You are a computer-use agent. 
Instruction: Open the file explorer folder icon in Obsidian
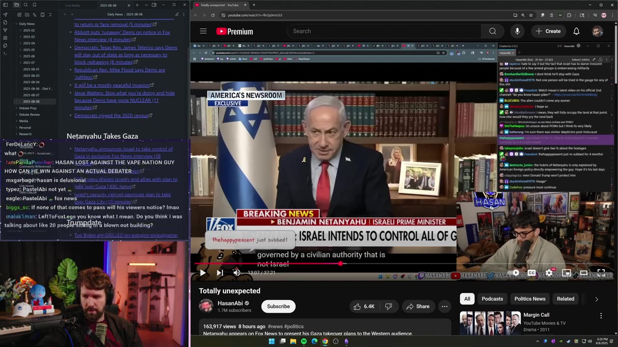[16, 5]
